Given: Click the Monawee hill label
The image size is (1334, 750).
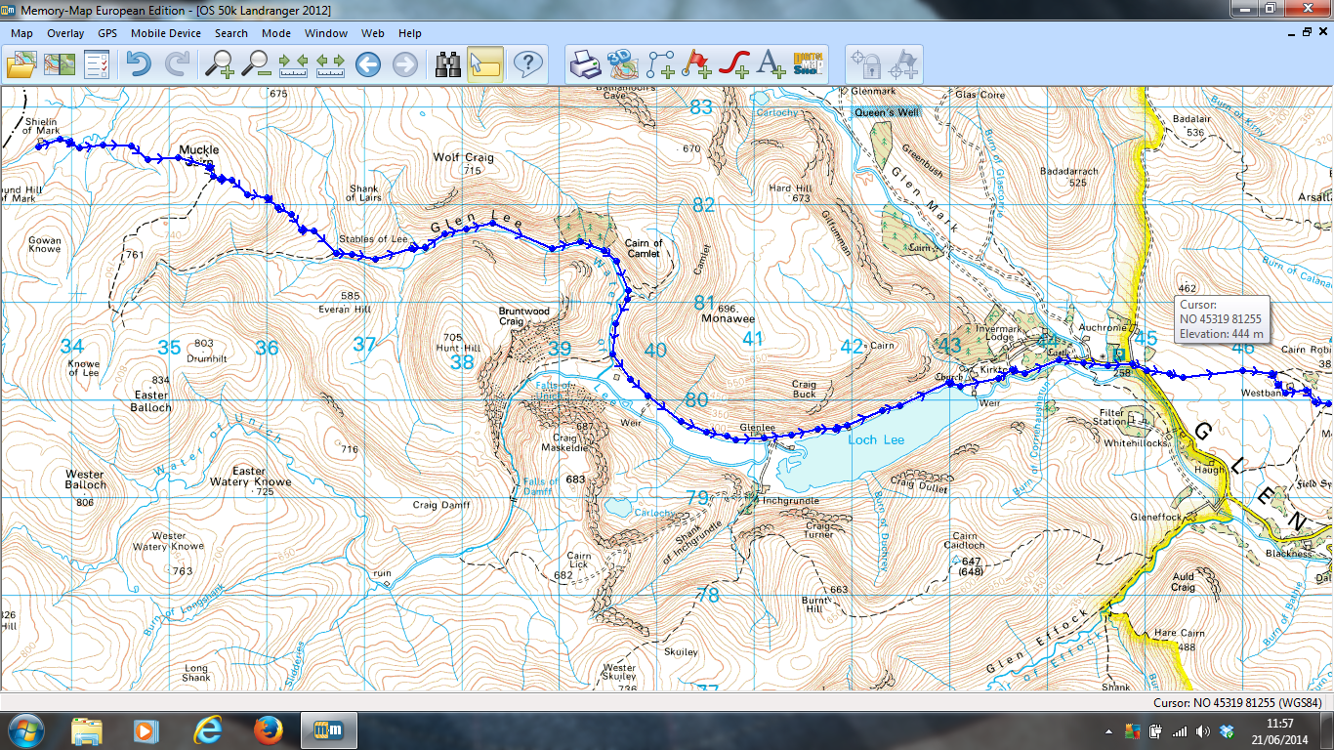Looking at the screenshot, I should [729, 318].
